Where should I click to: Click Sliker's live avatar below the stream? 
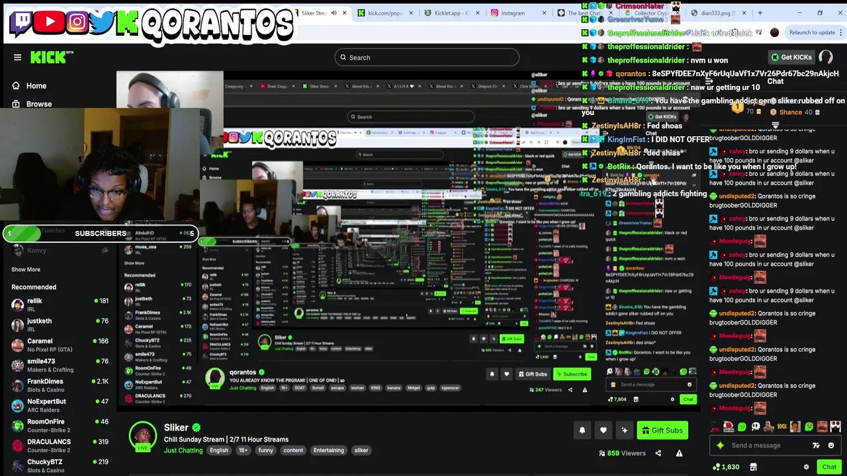click(142, 436)
